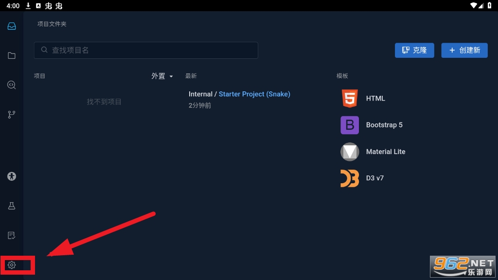The height and width of the screenshot is (280, 498).
Task: Tap the Wi-Fi icon in status bar
Action: pos(474,6)
